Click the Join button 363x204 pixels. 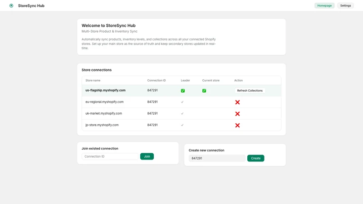[147, 156]
